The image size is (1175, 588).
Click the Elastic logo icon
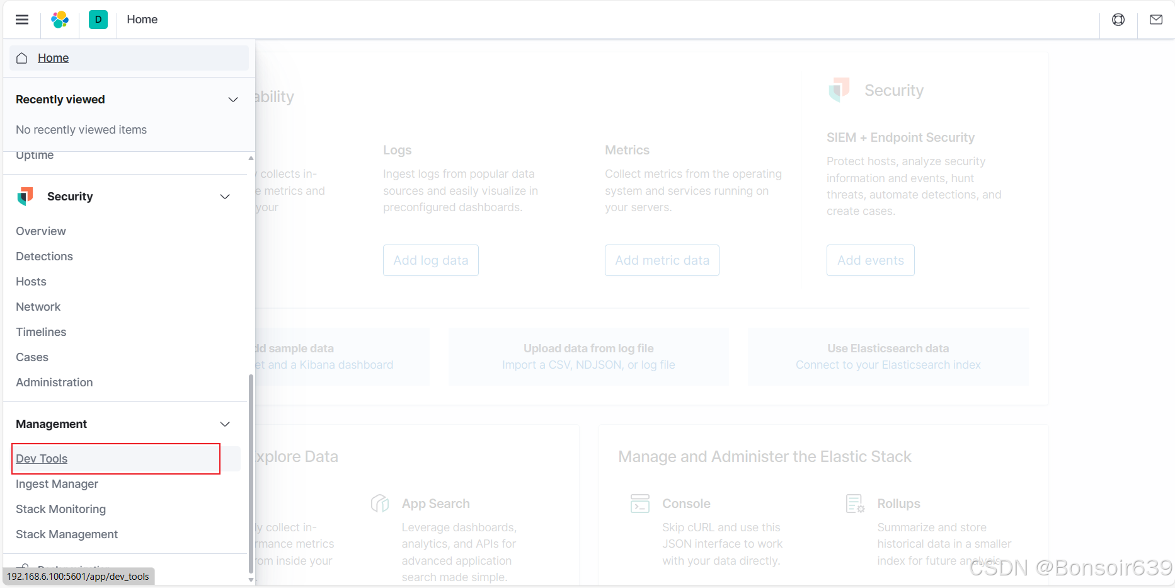point(60,20)
